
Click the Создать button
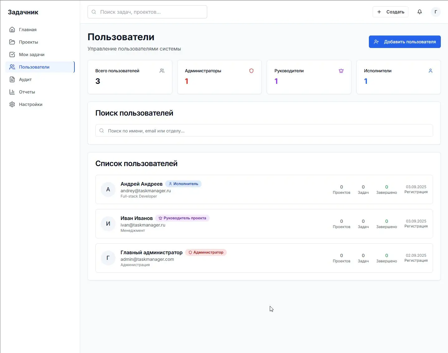tap(390, 12)
